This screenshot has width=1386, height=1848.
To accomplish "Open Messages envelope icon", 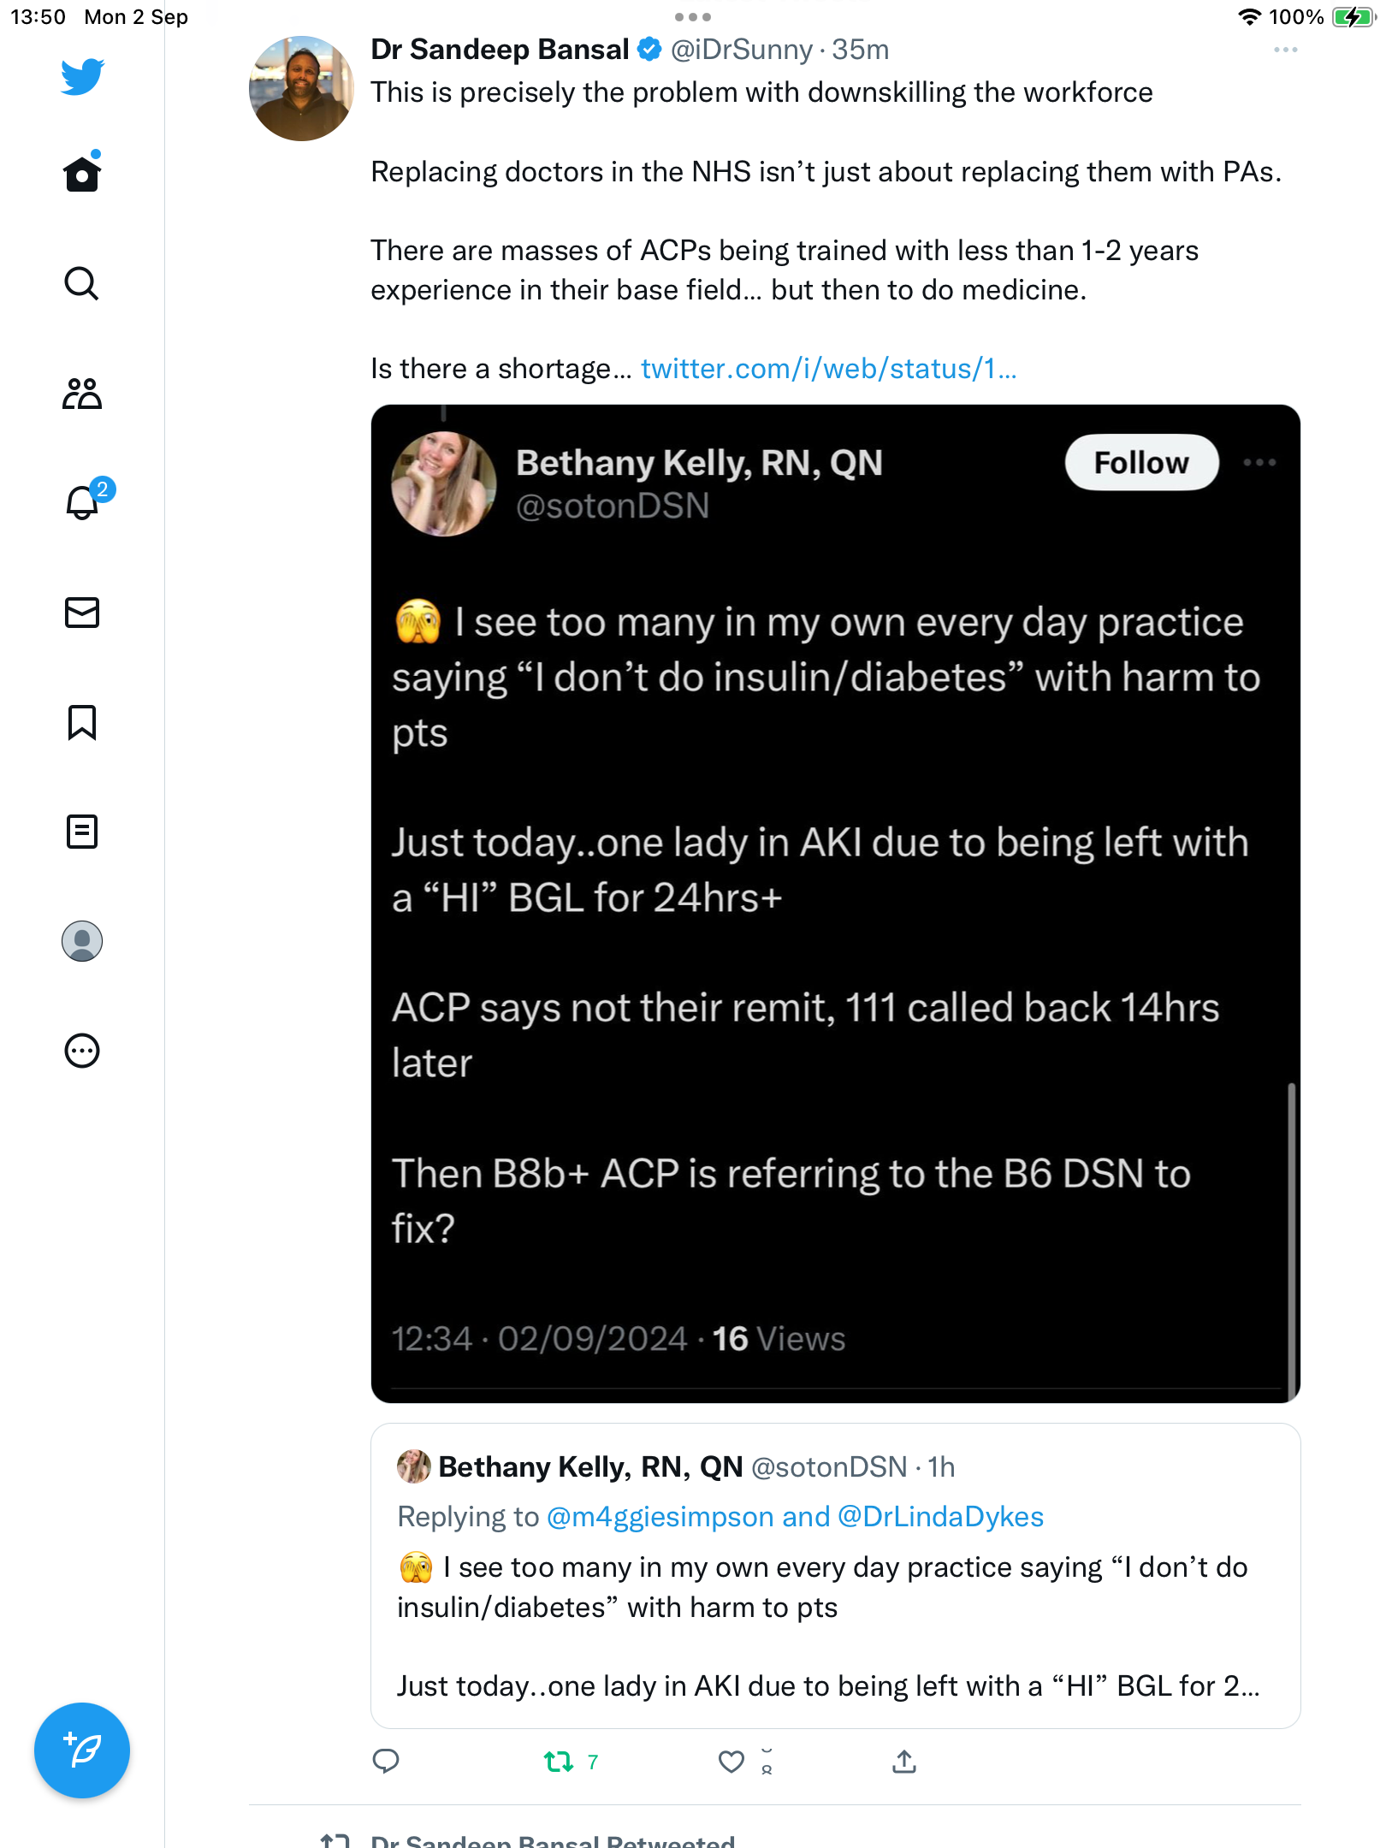I will click(x=82, y=613).
